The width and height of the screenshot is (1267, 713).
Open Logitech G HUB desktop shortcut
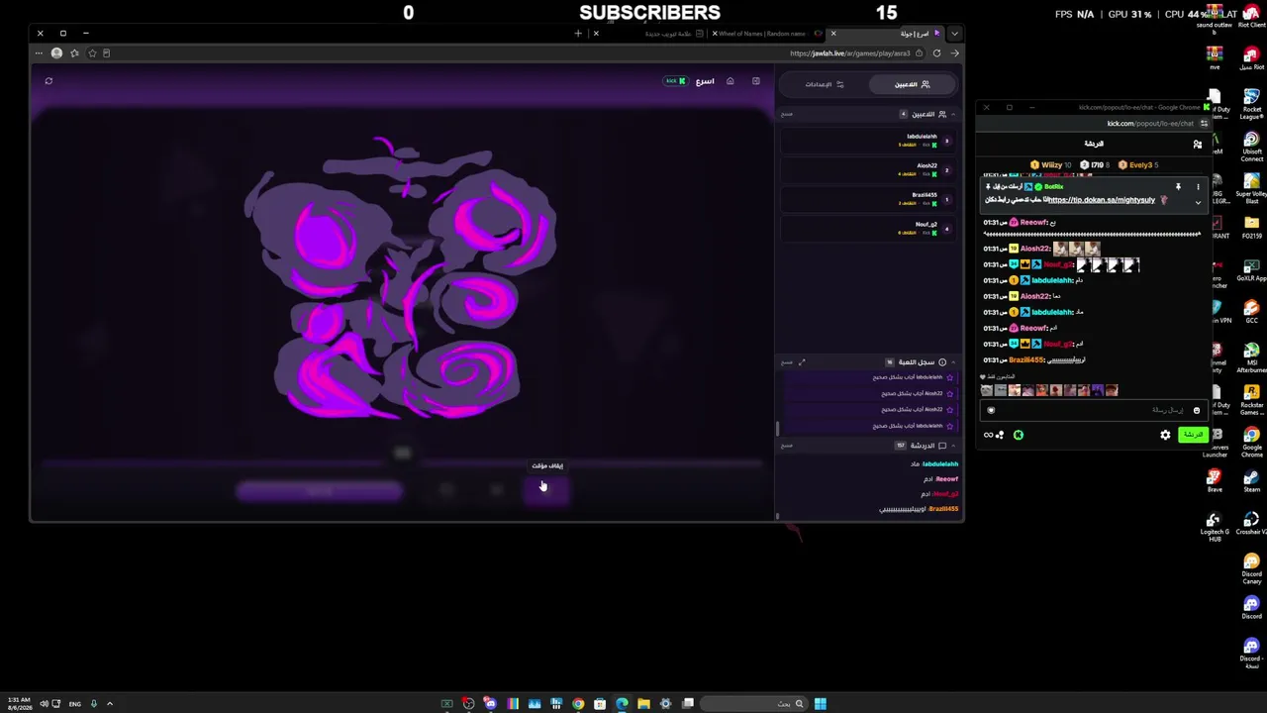pyautogui.click(x=1215, y=526)
